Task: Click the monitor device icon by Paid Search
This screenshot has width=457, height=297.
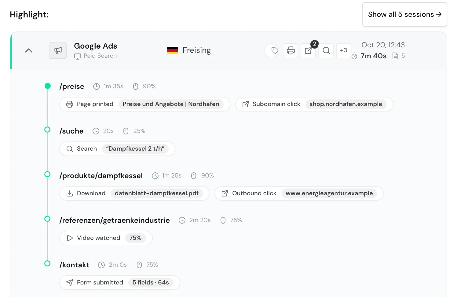Action: pyautogui.click(x=78, y=56)
